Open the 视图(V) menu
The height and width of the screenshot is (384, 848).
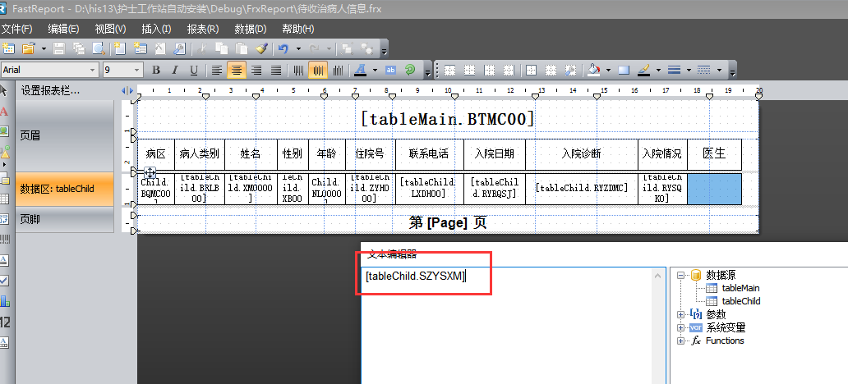pyautogui.click(x=110, y=30)
